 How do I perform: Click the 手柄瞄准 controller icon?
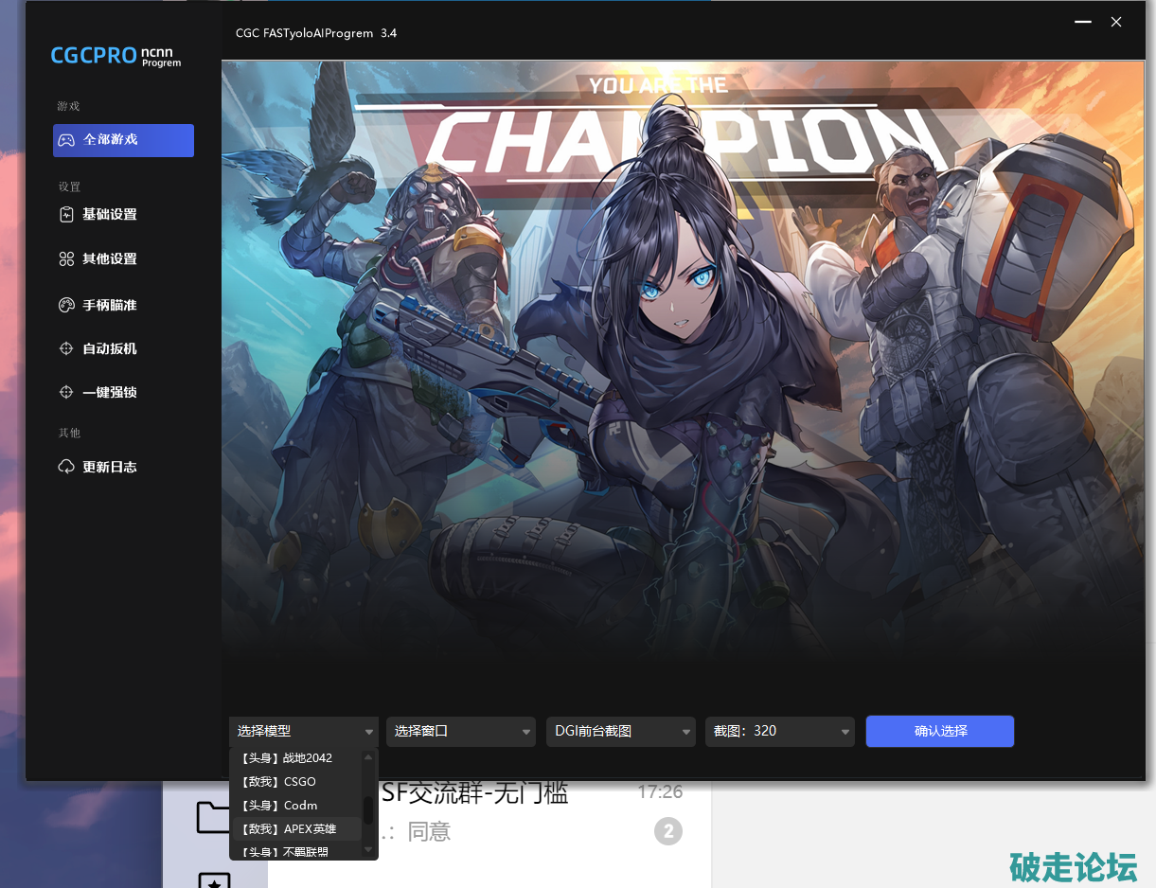point(66,305)
